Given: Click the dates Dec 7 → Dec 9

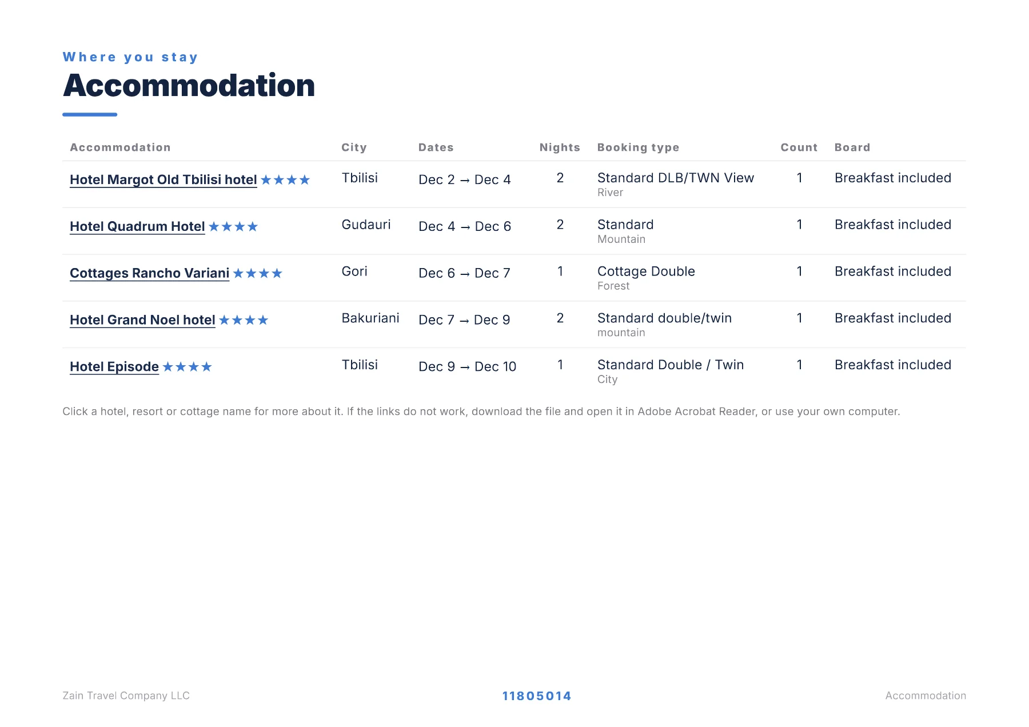Looking at the screenshot, I should point(464,320).
